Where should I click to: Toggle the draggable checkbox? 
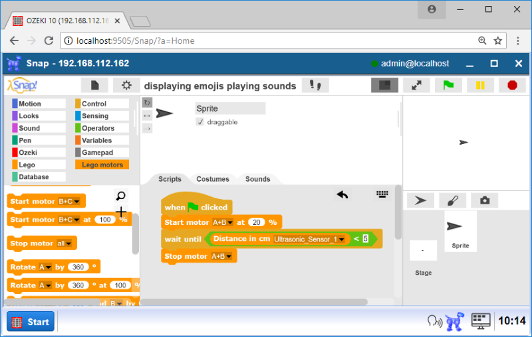pos(200,122)
